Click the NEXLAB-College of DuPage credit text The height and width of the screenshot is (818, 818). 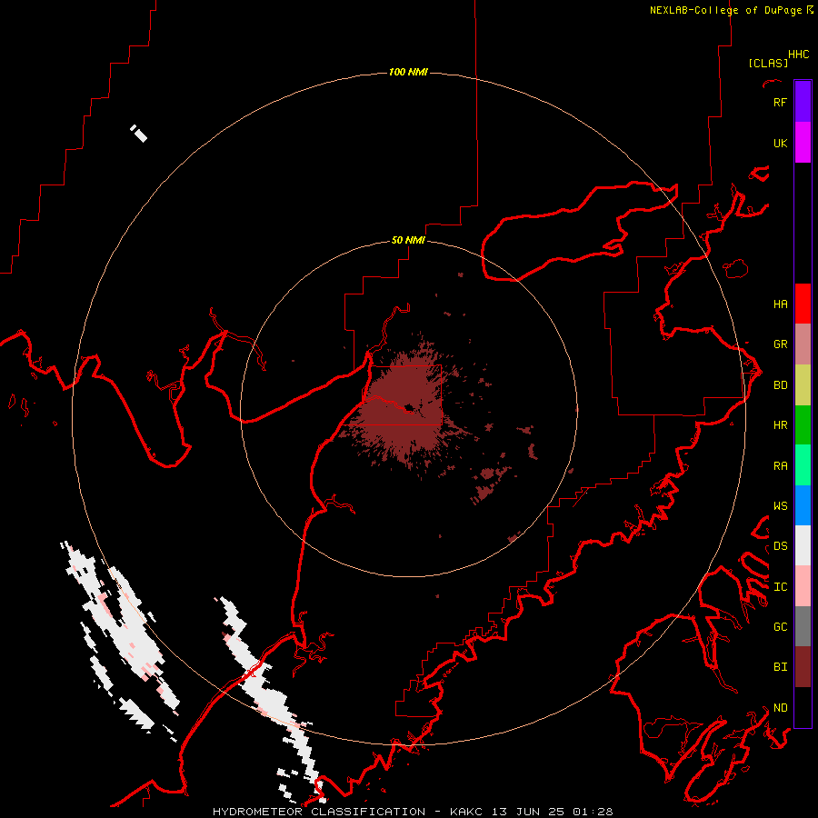(x=725, y=10)
